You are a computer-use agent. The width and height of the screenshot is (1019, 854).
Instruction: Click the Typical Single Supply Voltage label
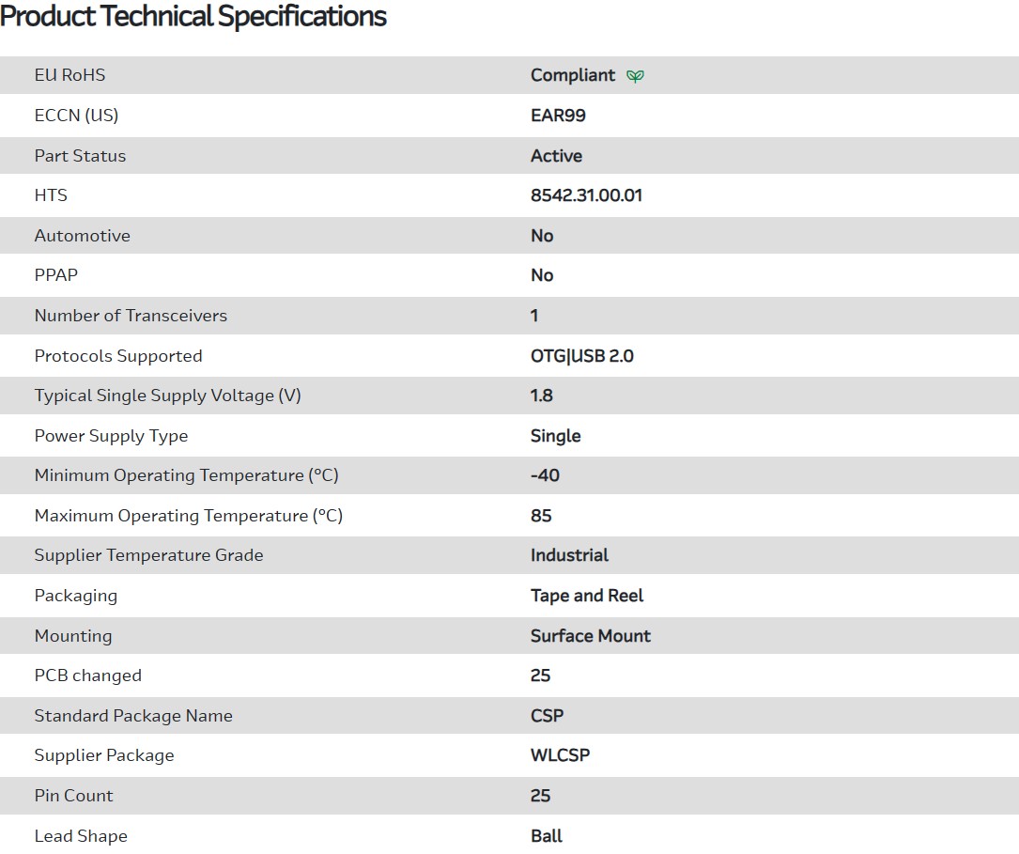pos(167,396)
